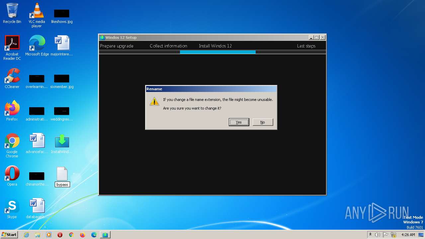Screen dimensions: 425x239
Task: Select the InstallWind... installer icon
Action: (x=62, y=143)
